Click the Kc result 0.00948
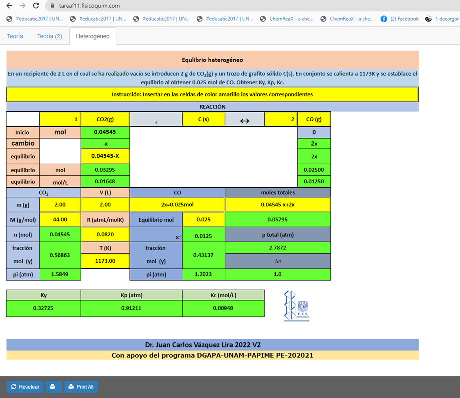 coord(223,308)
